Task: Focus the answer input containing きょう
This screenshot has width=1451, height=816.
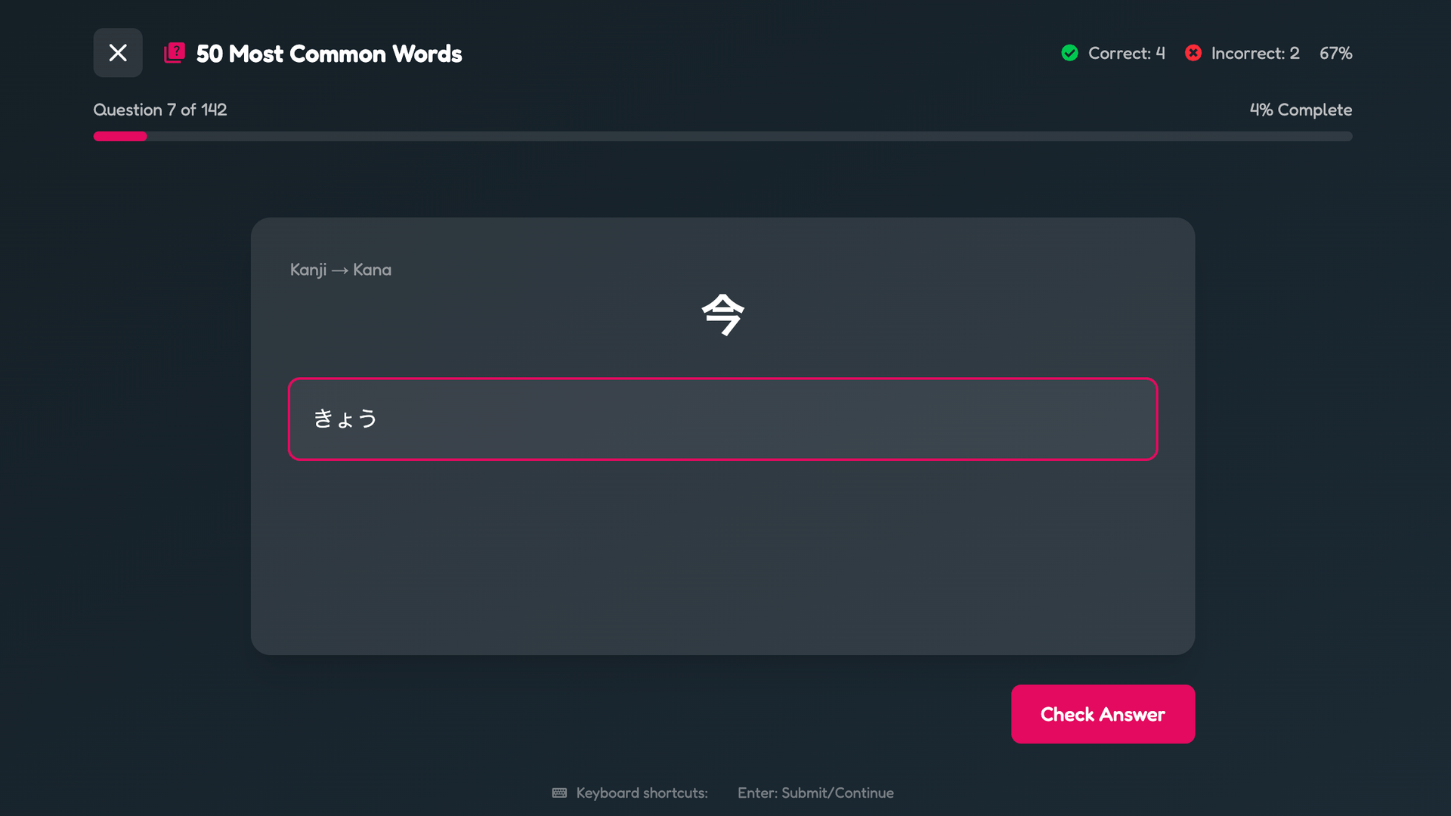Action: pos(722,419)
